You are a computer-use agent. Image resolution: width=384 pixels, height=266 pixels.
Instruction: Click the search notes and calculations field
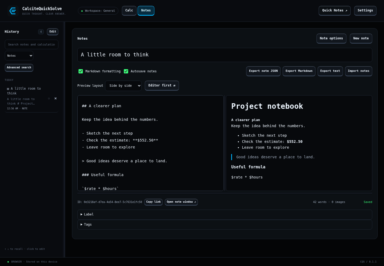(x=31, y=44)
